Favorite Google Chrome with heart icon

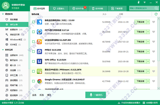coord(154,81)
